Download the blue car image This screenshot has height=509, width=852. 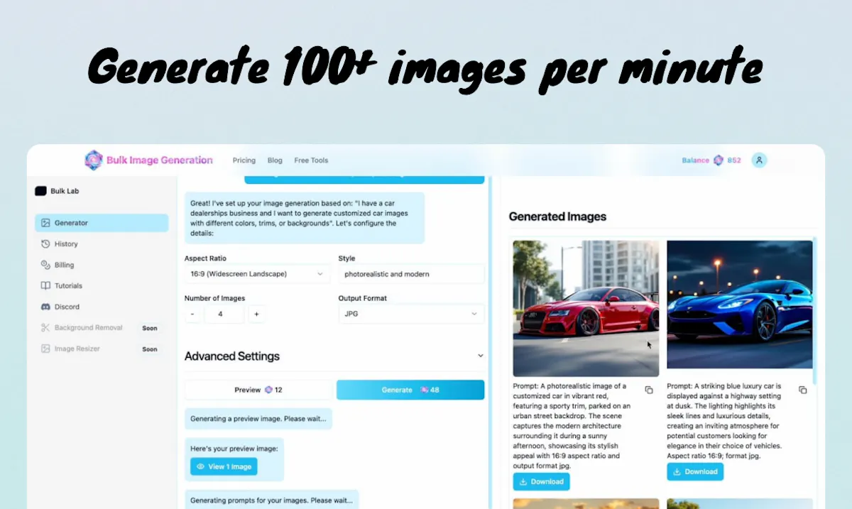tap(695, 471)
